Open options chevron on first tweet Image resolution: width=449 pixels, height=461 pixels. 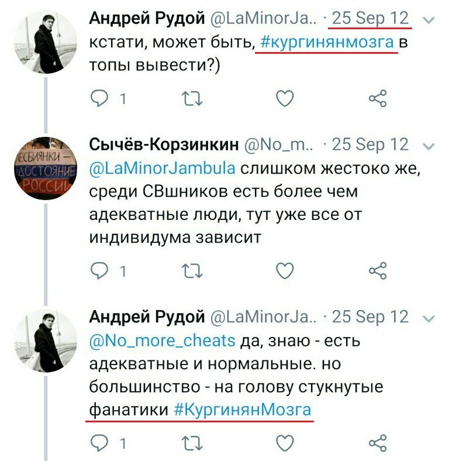[429, 20]
